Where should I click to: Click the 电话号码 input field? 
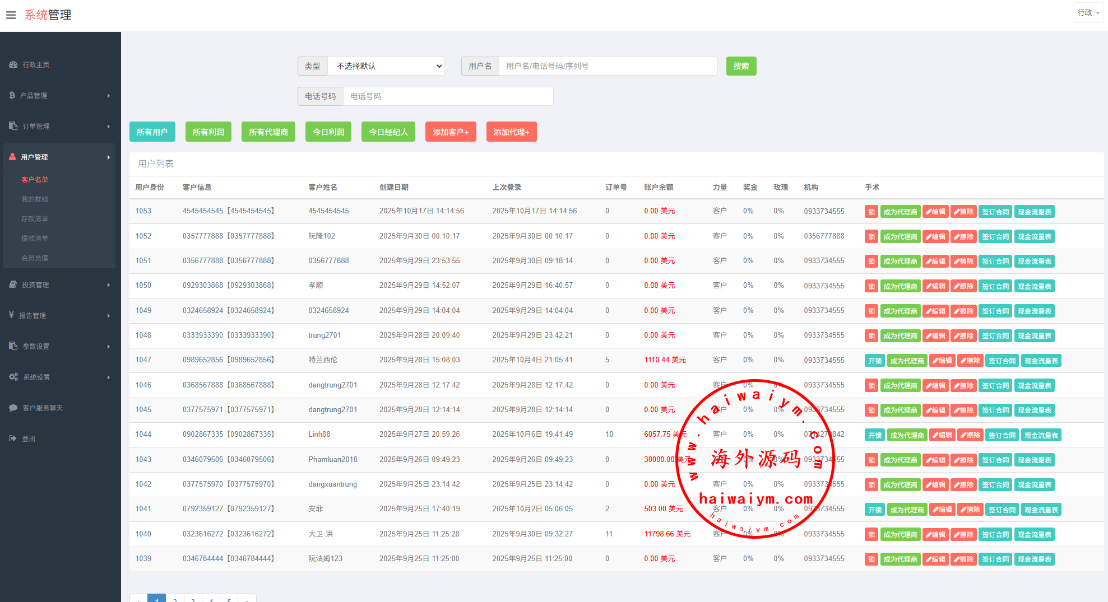(448, 96)
